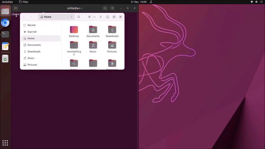Open new tab in terminal window
The width and height of the screenshot is (265, 149).
click(15, 8)
